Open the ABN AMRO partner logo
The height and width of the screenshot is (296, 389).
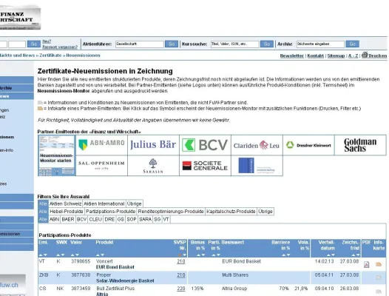click(102, 145)
